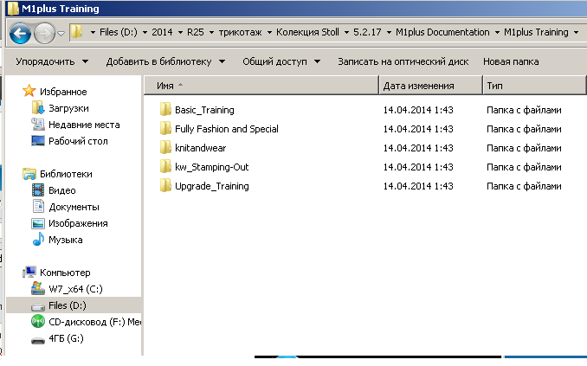The width and height of the screenshot is (587, 366).
Task: Click the knitandwear folder icon
Action: [x=165, y=147]
